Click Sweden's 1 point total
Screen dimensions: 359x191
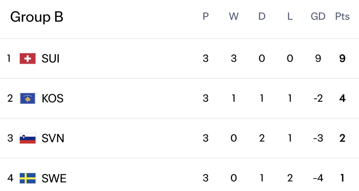click(x=342, y=178)
